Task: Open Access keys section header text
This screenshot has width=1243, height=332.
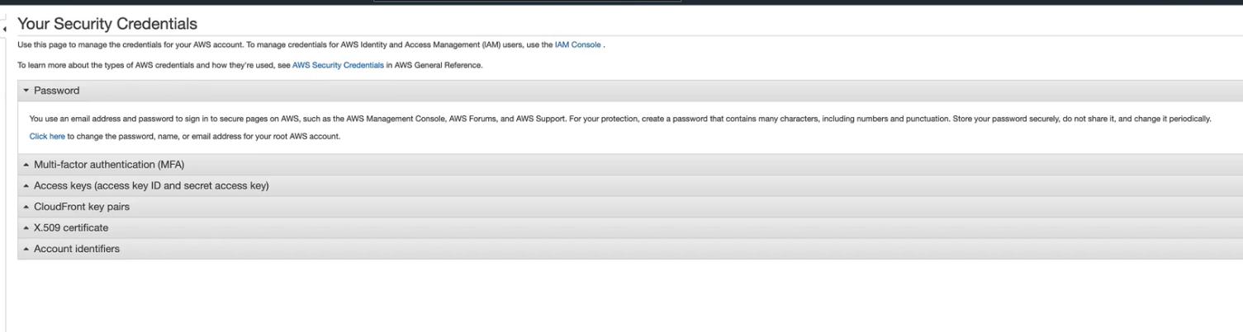Action: [151, 186]
